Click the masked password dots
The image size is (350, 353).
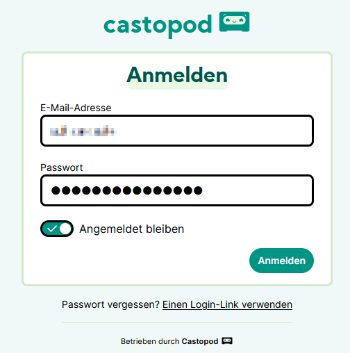coord(127,190)
